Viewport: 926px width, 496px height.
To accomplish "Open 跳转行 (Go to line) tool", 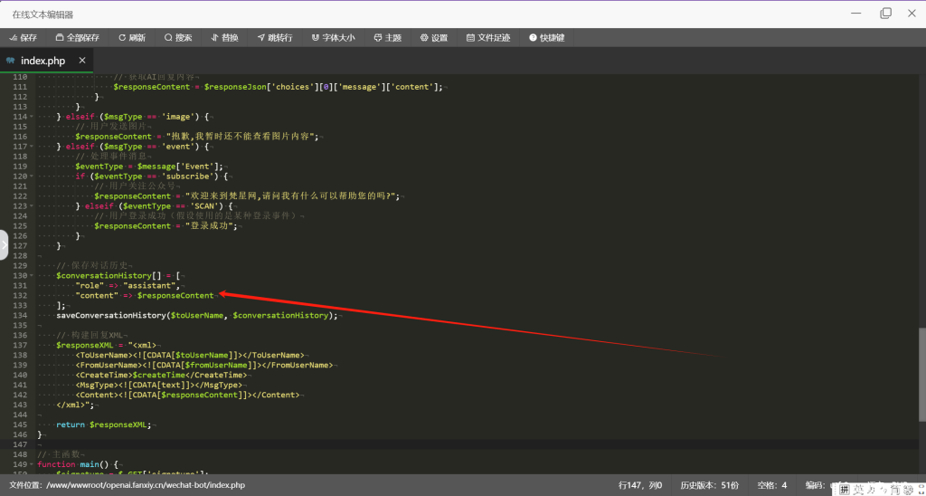I will tap(275, 38).
